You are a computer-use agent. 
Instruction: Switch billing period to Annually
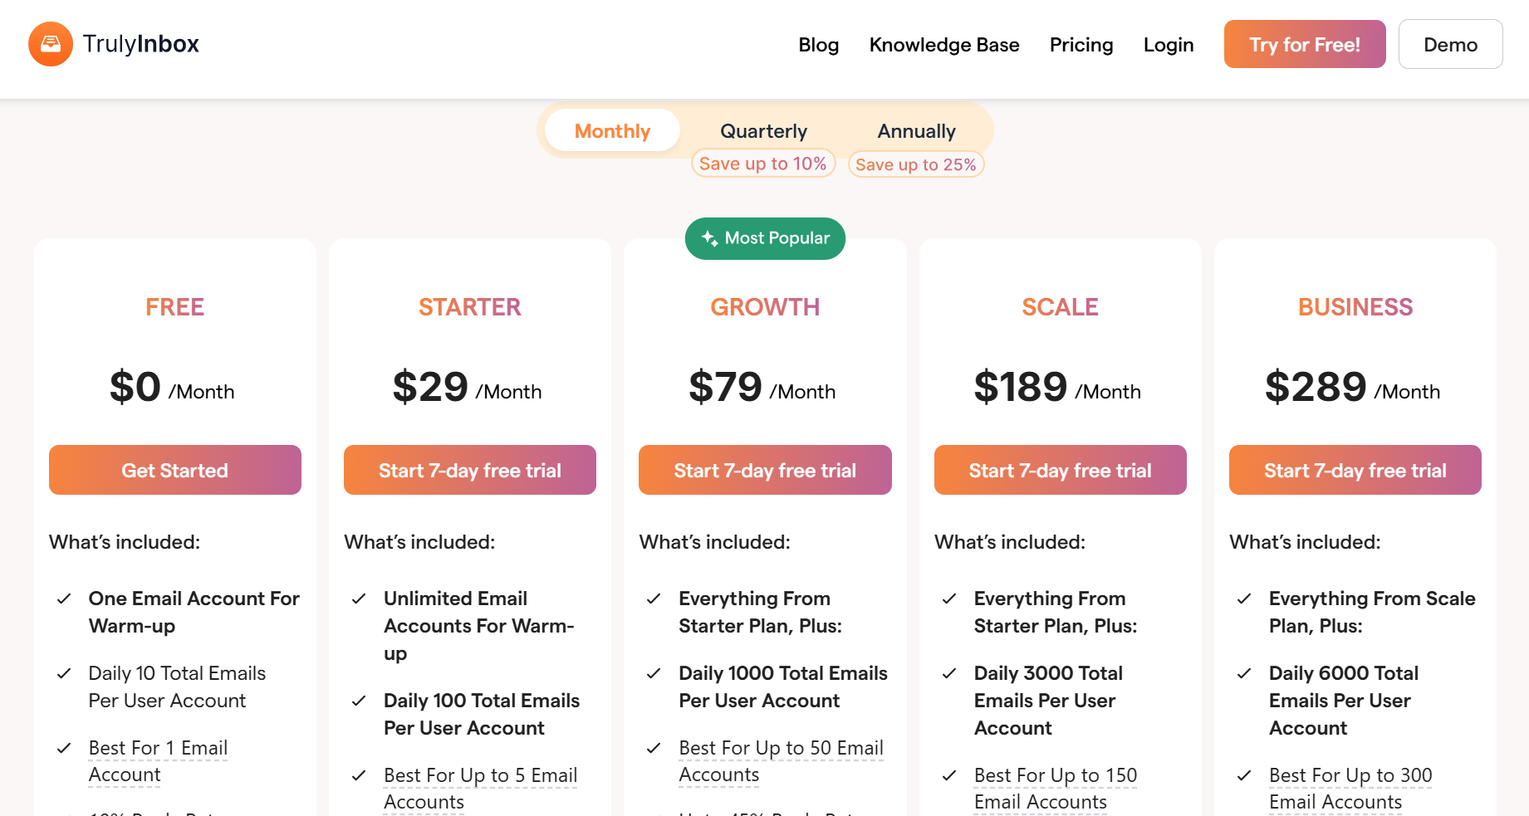916,131
